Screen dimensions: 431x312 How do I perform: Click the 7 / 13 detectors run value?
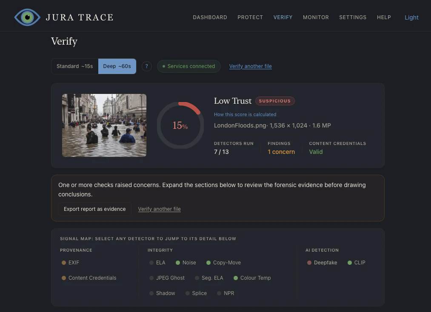point(221,152)
